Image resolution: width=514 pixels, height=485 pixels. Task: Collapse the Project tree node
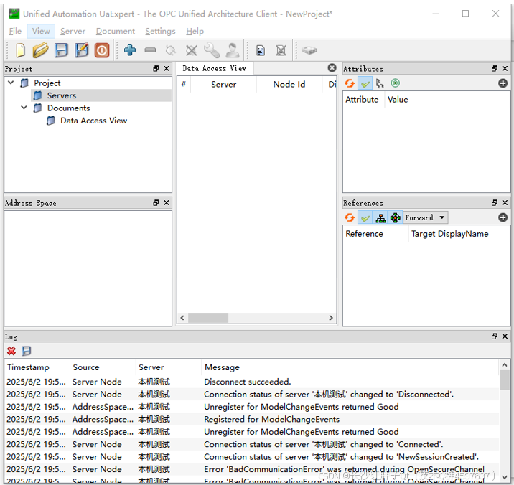pyautogui.click(x=11, y=83)
